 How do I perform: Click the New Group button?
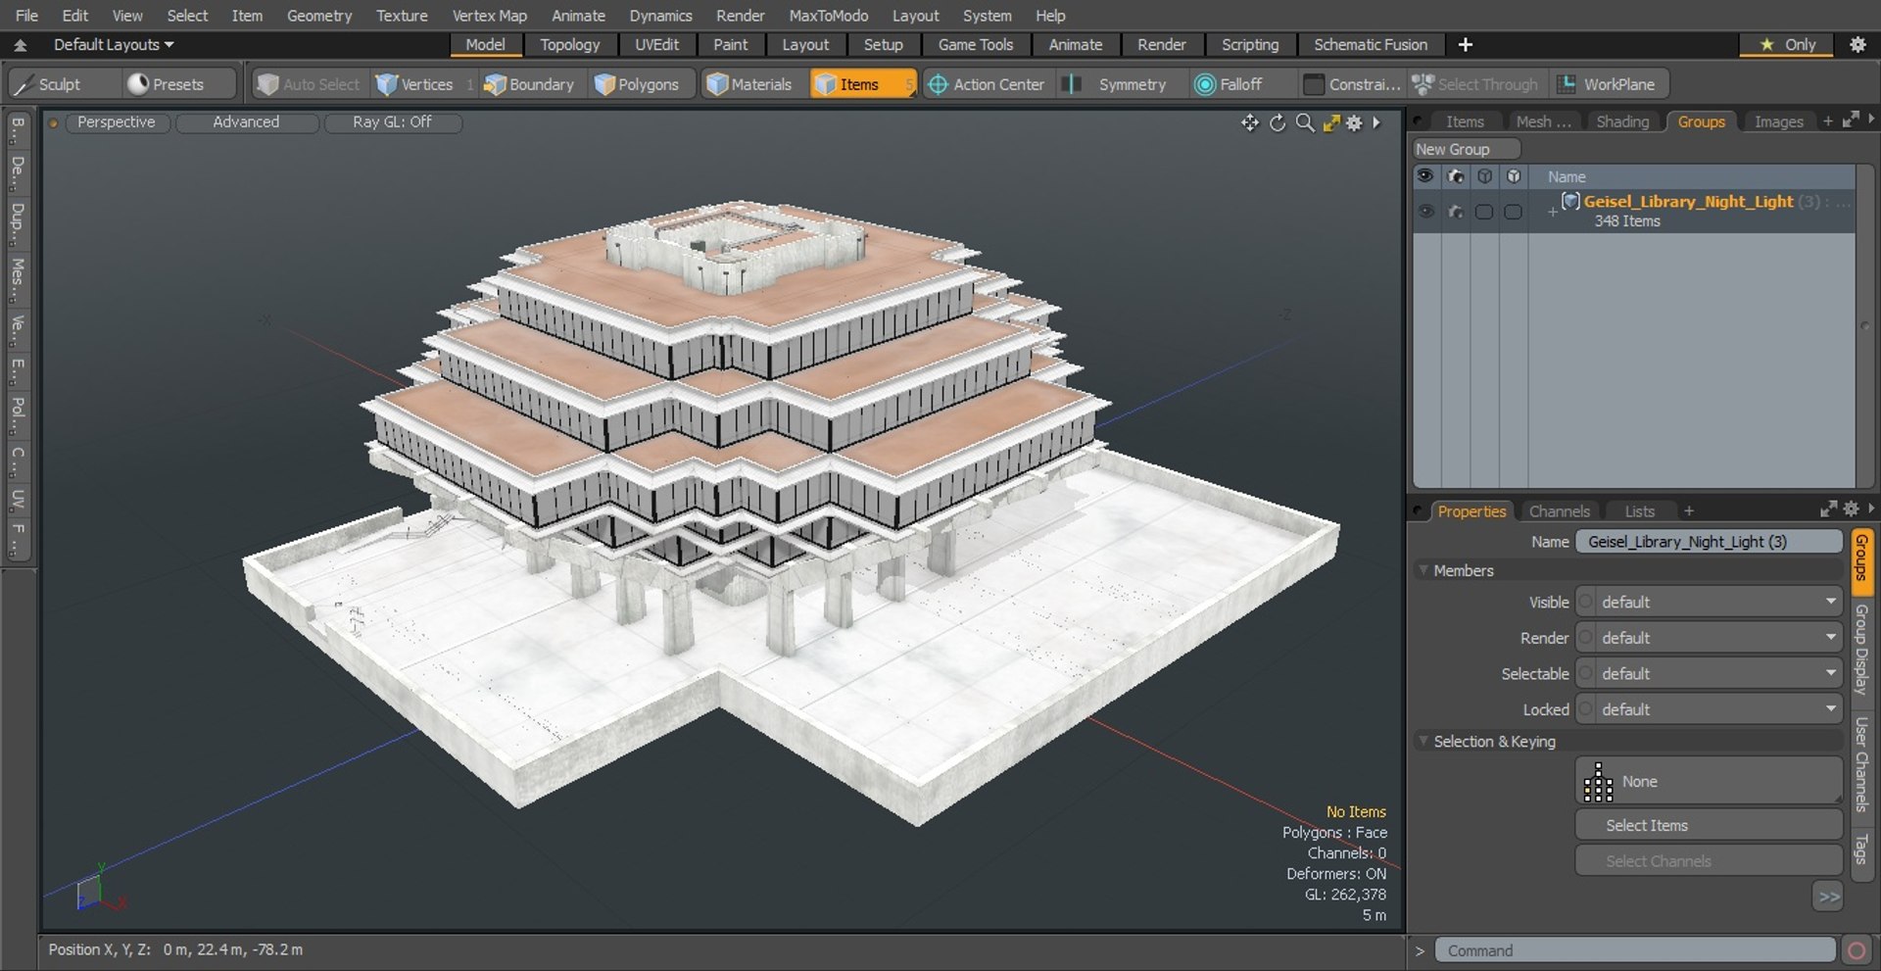pyautogui.click(x=1466, y=149)
